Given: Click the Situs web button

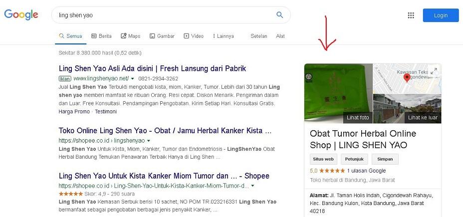Looking at the screenshot, I should point(323,159).
